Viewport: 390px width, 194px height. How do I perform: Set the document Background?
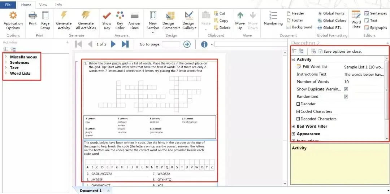pos(299,27)
